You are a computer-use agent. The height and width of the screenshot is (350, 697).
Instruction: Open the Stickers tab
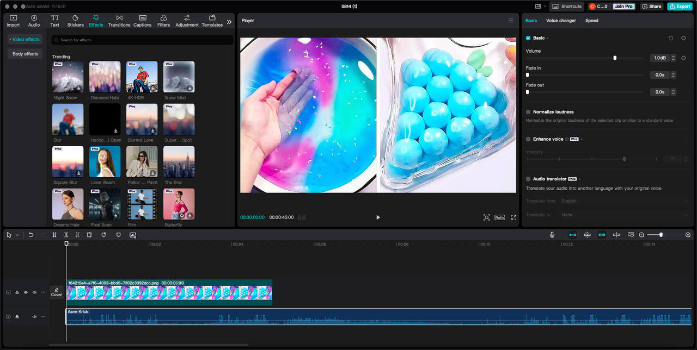point(75,21)
